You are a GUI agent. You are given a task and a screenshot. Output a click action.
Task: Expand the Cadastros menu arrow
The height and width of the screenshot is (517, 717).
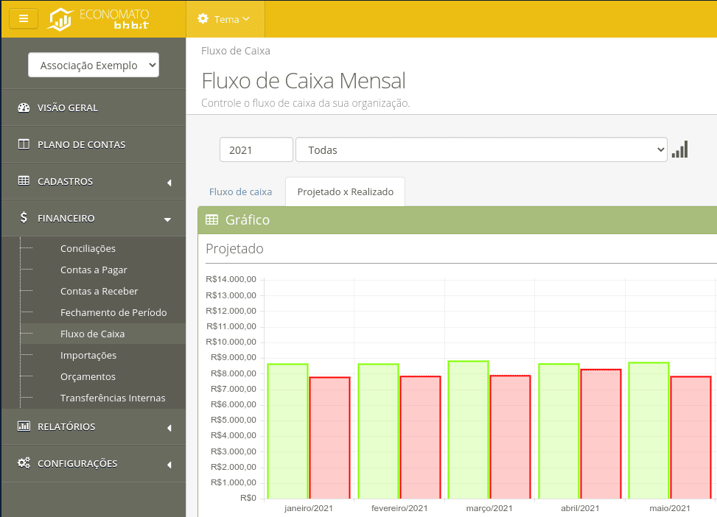(169, 183)
